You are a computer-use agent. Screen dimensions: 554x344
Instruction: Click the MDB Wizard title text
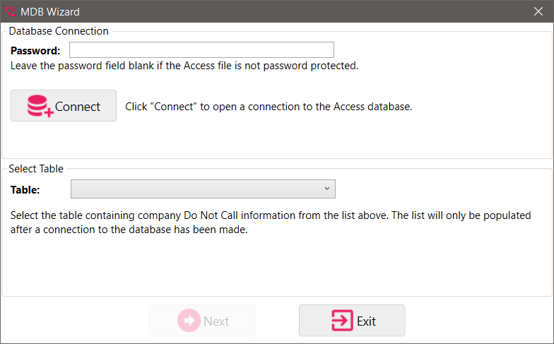50,11
